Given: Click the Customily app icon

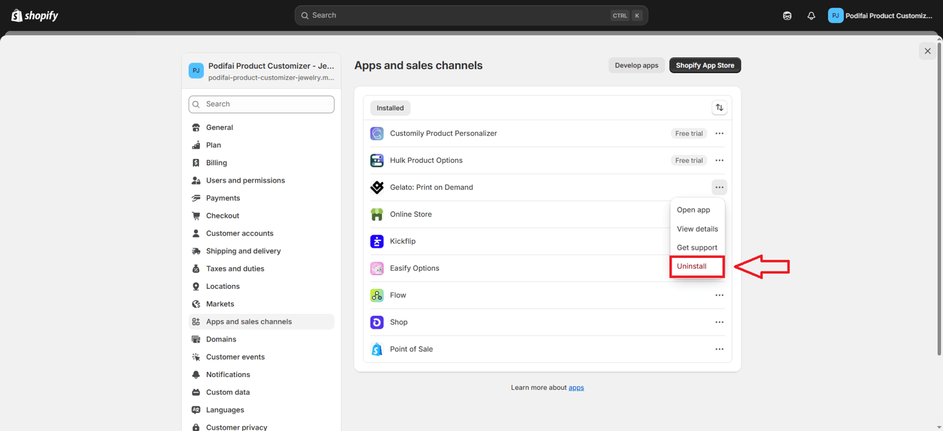Looking at the screenshot, I should coord(377,133).
